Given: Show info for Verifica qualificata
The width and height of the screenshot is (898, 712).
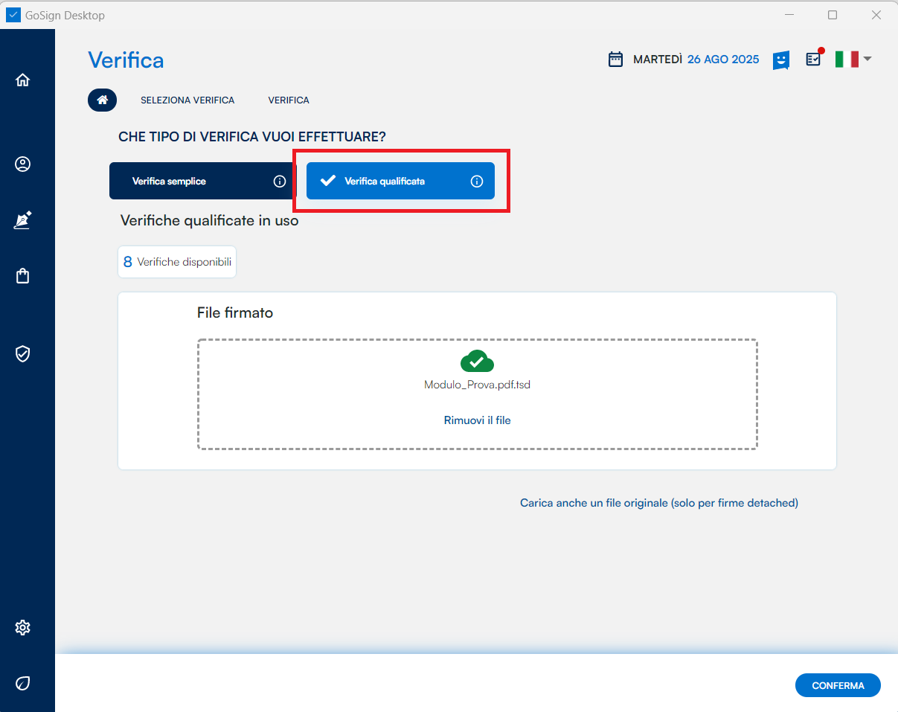Looking at the screenshot, I should pos(477,182).
